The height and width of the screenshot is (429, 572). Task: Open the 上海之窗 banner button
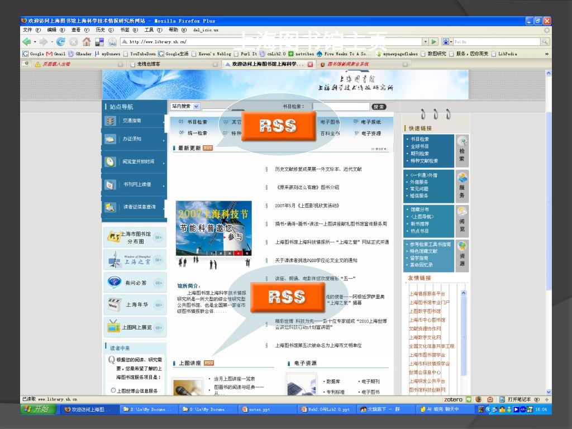click(135, 260)
